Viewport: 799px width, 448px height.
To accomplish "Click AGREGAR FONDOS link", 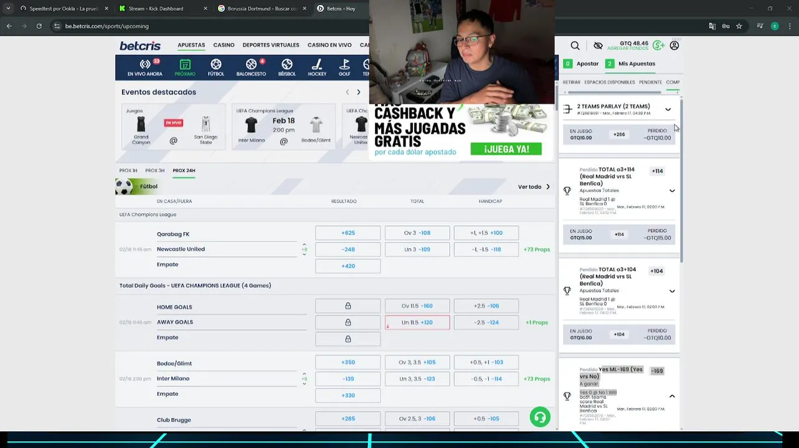I will click(x=628, y=49).
